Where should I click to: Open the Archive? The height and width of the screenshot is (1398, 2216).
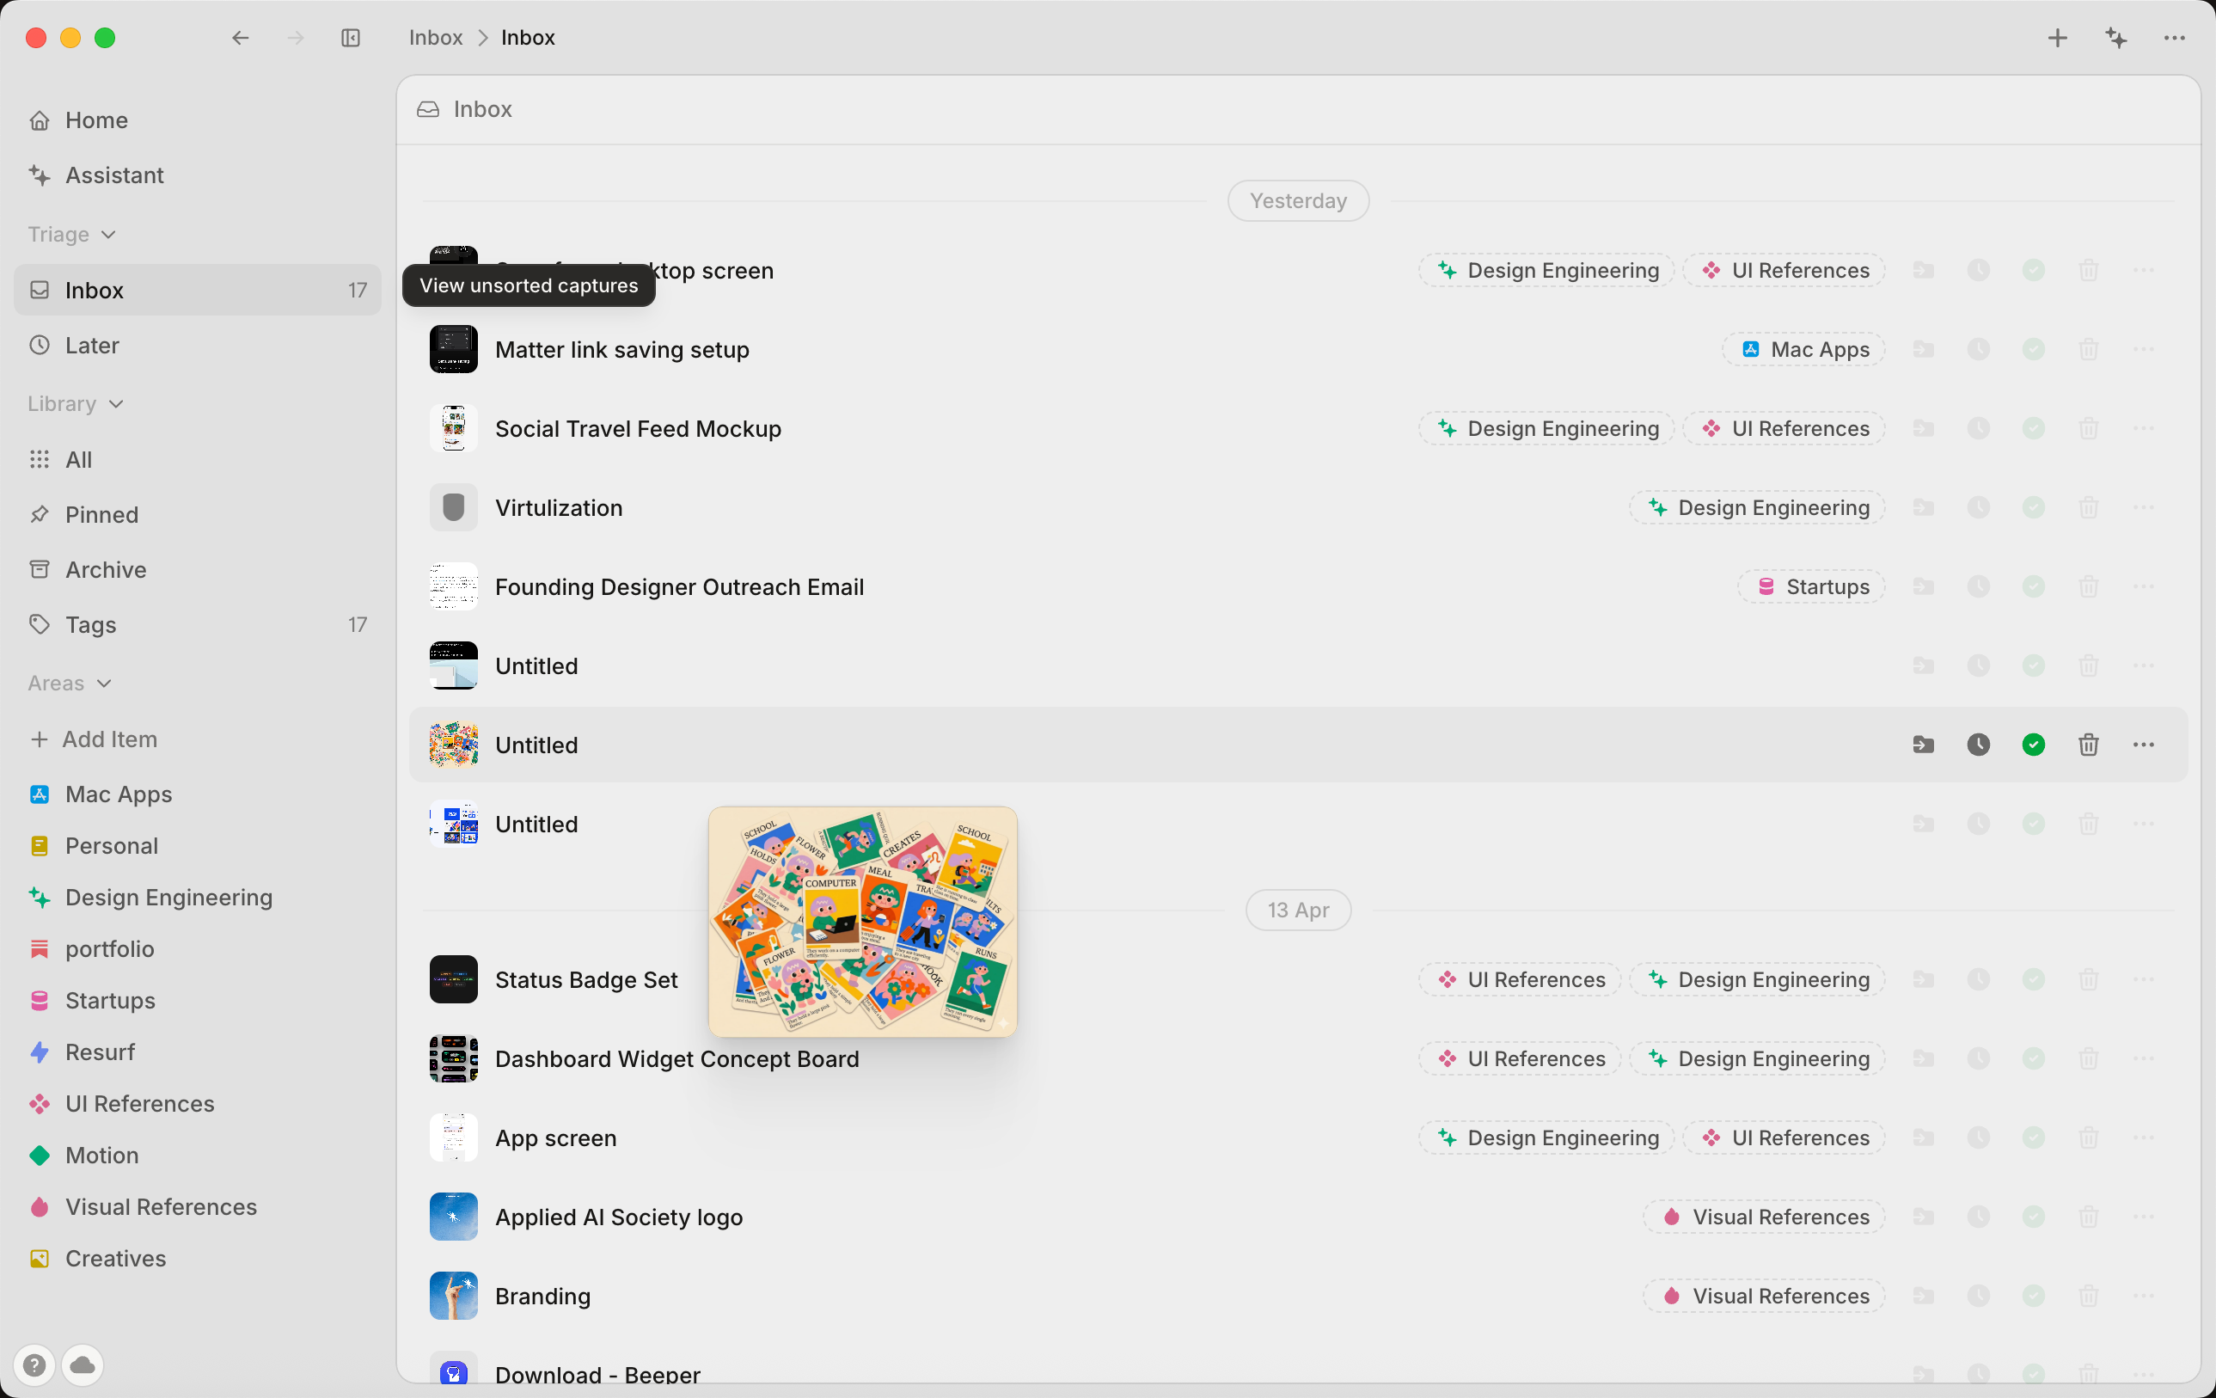point(198,570)
